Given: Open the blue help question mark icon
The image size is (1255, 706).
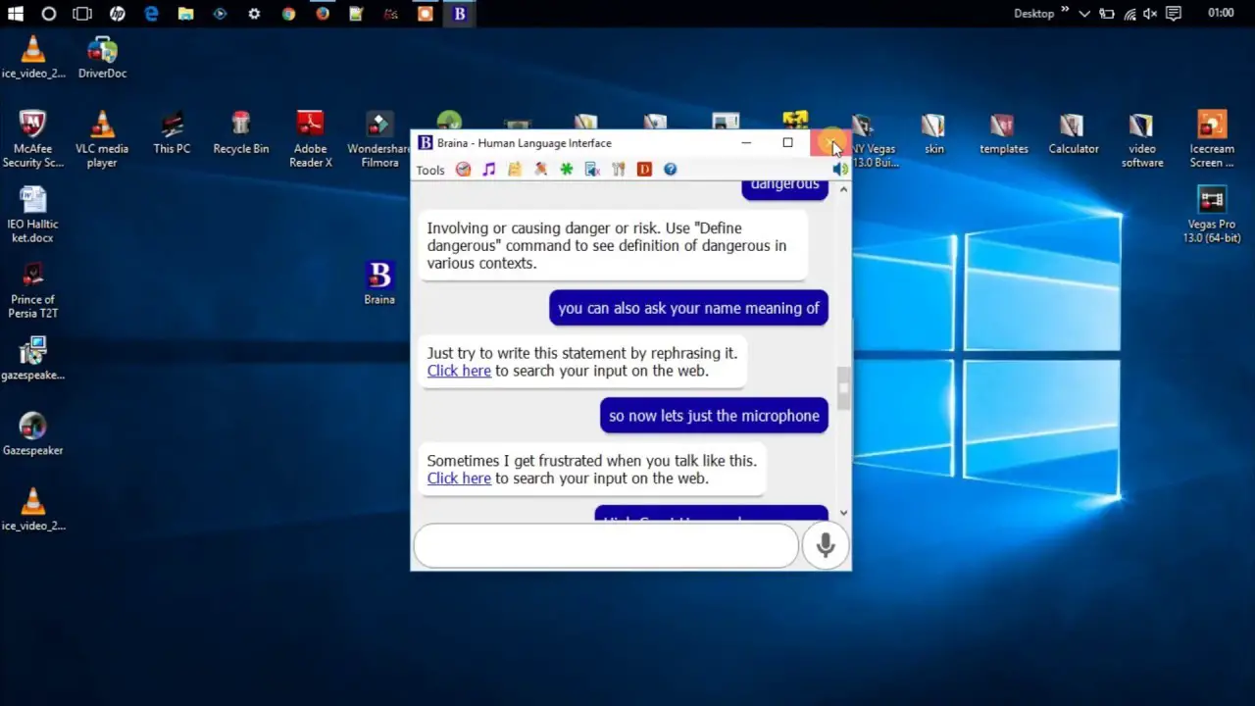Looking at the screenshot, I should 670,170.
